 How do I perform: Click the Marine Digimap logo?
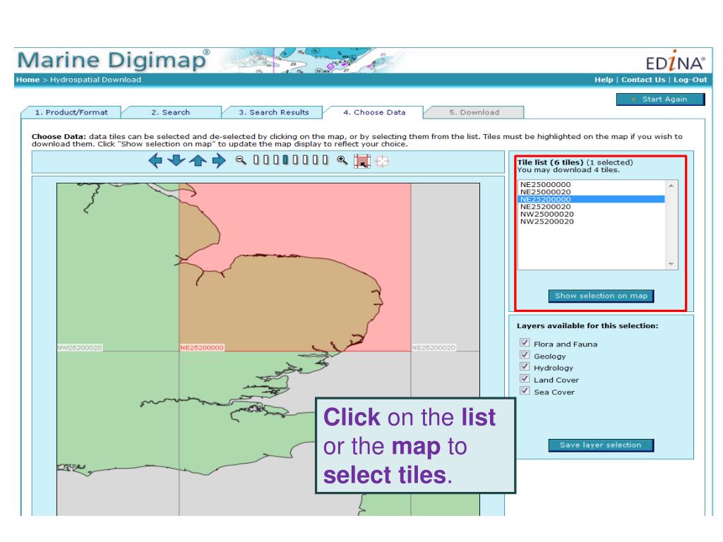tap(114, 61)
